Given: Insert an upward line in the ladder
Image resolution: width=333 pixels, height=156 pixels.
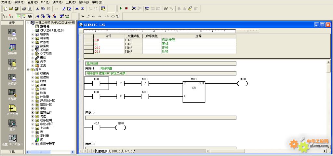Looking at the screenshot, I should 88,16.
